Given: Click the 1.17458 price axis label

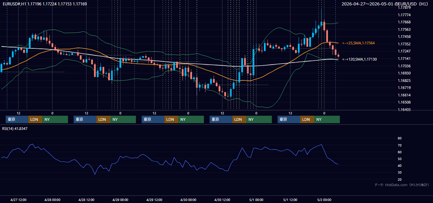Looking at the screenshot, I should click(x=404, y=37).
